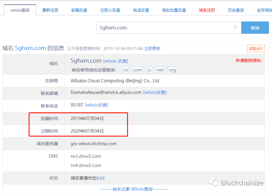Open the whois查询 tab
The width and height of the screenshot is (272, 194).
pyautogui.click(x=20, y=10)
